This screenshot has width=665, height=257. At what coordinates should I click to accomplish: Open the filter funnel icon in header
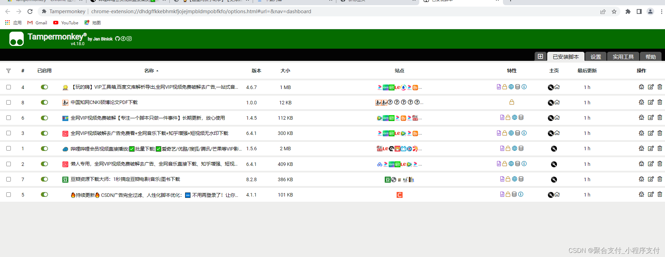pos(8,71)
